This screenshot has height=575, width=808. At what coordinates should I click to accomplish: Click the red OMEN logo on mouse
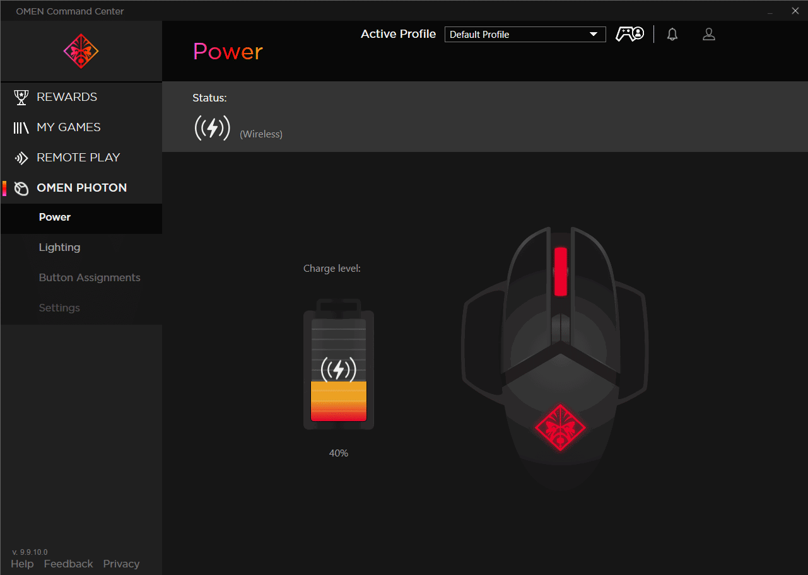[x=560, y=427]
